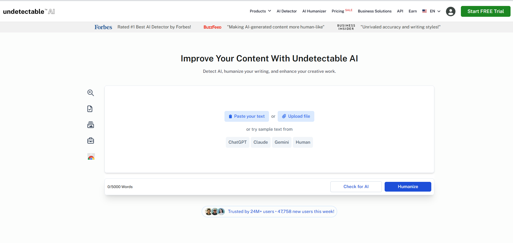Load the ChatGPT sample text

click(x=237, y=142)
